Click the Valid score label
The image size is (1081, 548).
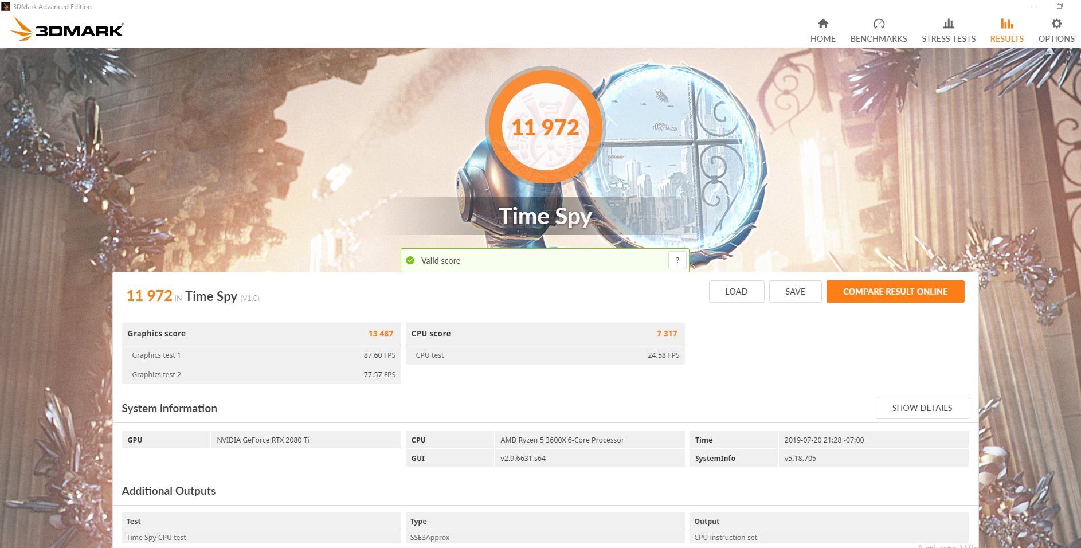coord(441,260)
